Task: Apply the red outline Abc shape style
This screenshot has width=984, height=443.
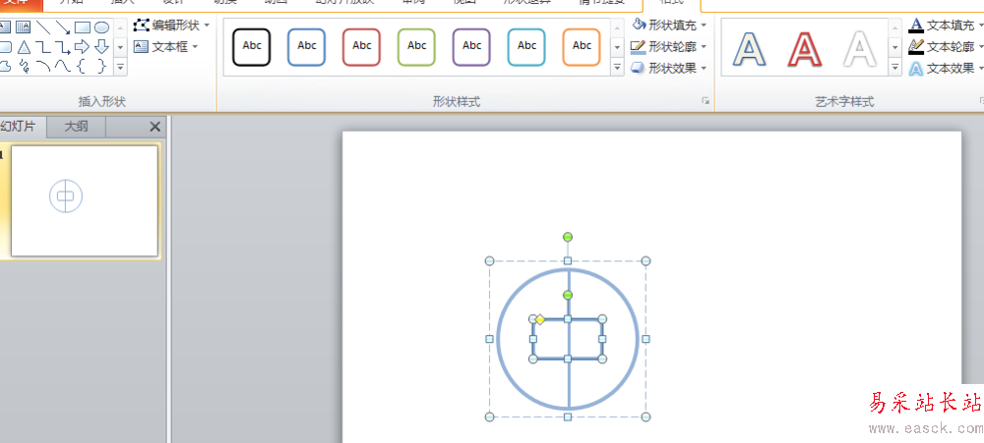Action: 361,47
